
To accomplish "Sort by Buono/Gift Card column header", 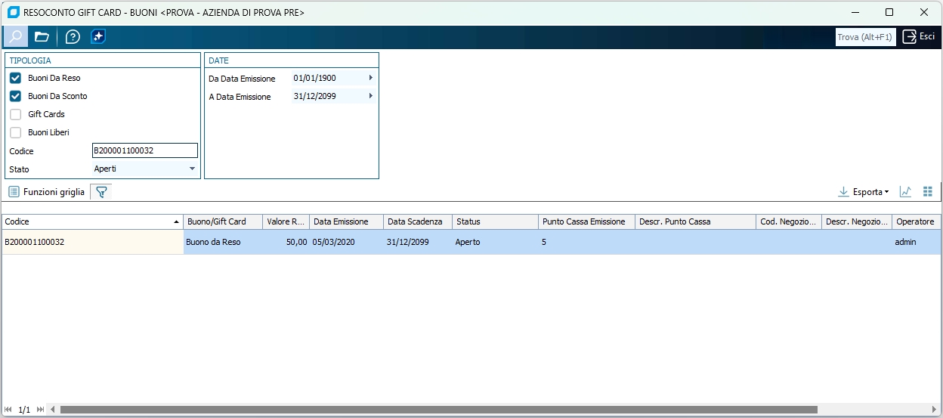I will [223, 221].
